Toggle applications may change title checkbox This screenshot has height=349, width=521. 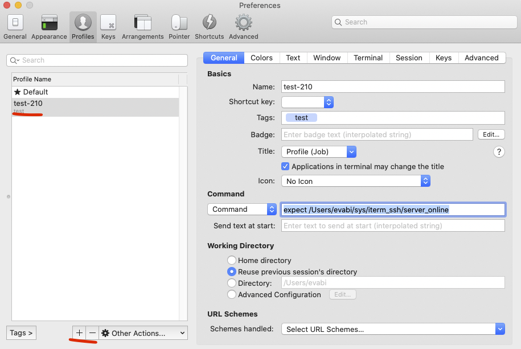(285, 166)
